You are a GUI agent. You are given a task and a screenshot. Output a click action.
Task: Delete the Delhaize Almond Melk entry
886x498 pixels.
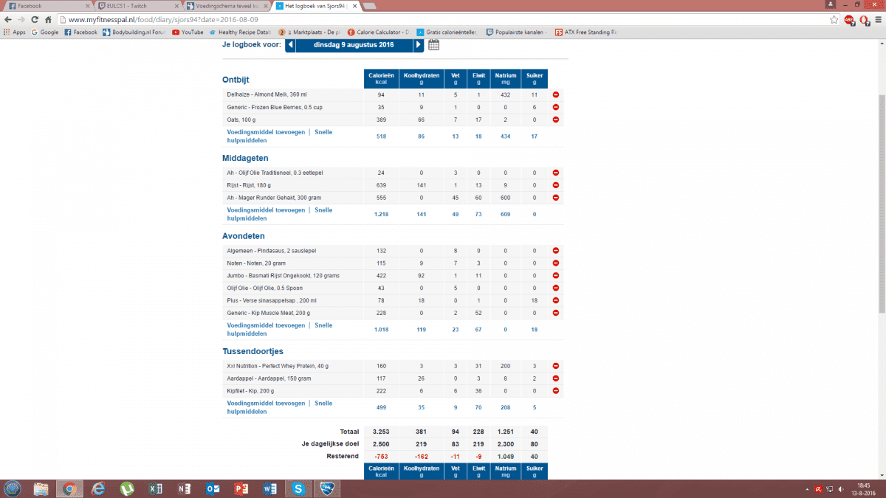555,95
